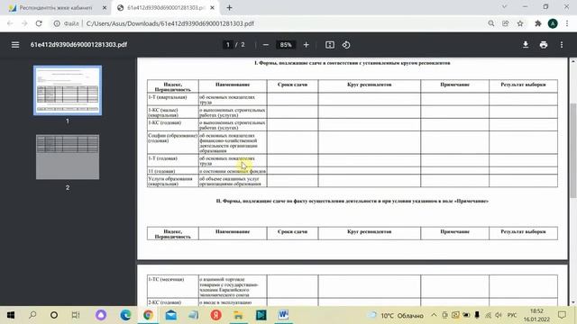Viewport: 577px width, 324px height.
Task: Select the PDF file tab
Action: pos(165,8)
